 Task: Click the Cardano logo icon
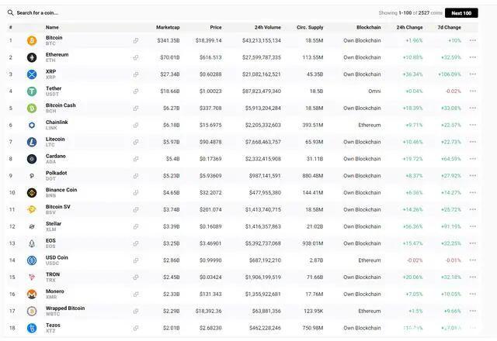tap(32, 159)
